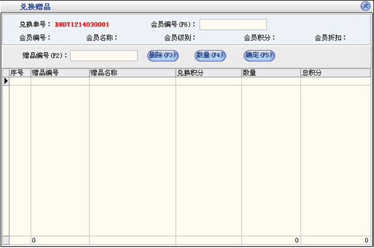This screenshot has width=374, height=248.
Task: Click the footer total under 总积分
Action: point(335,240)
